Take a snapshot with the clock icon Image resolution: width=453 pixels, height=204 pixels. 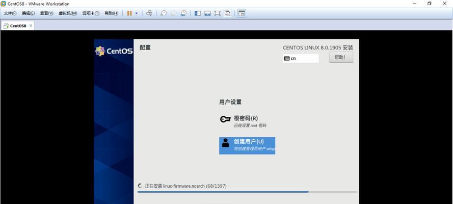click(x=164, y=13)
